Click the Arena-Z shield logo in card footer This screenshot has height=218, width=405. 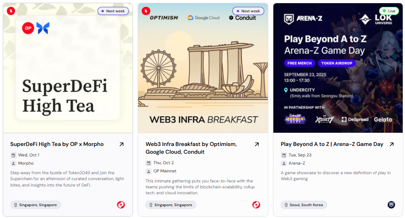click(391, 205)
